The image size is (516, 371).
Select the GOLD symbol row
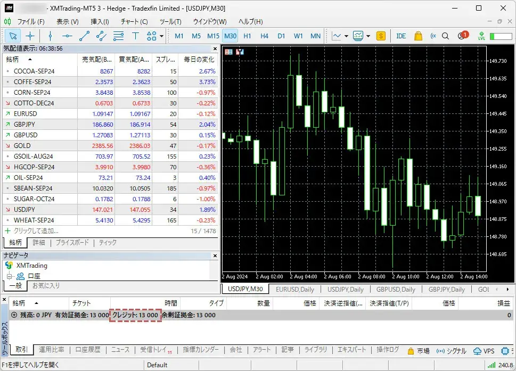pos(110,146)
